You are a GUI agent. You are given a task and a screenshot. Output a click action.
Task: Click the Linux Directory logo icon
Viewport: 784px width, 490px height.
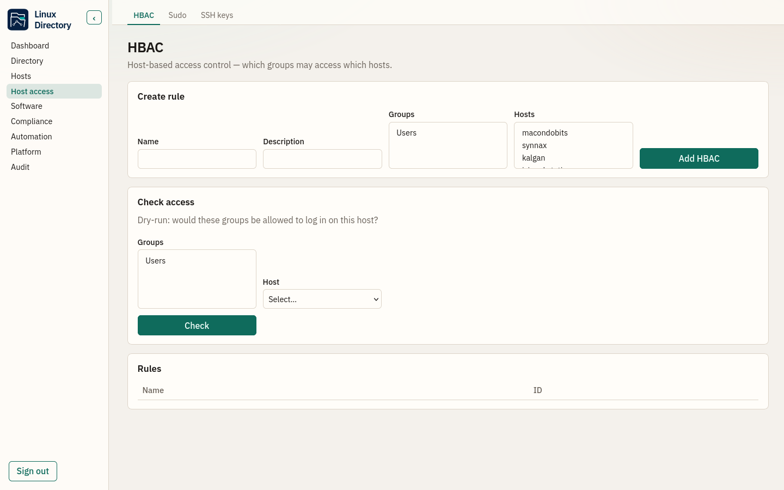pyautogui.click(x=18, y=20)
